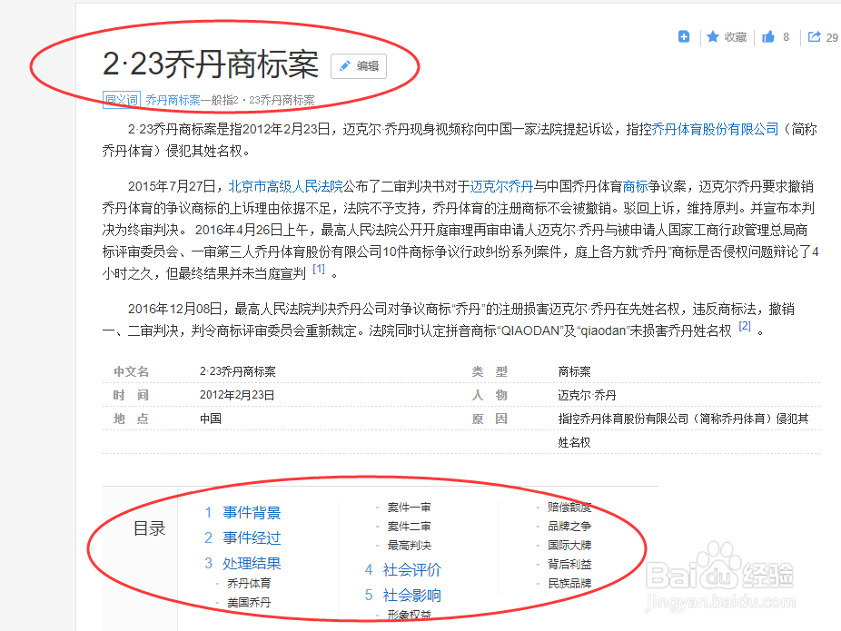Click the 目录 contents heading

point(149,528)
